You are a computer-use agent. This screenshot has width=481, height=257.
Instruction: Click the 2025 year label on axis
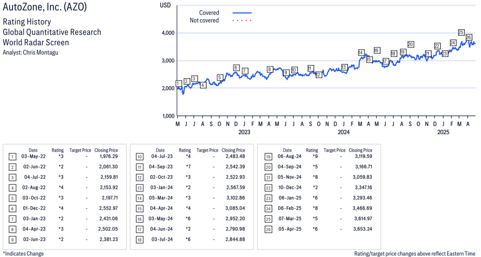443,132
